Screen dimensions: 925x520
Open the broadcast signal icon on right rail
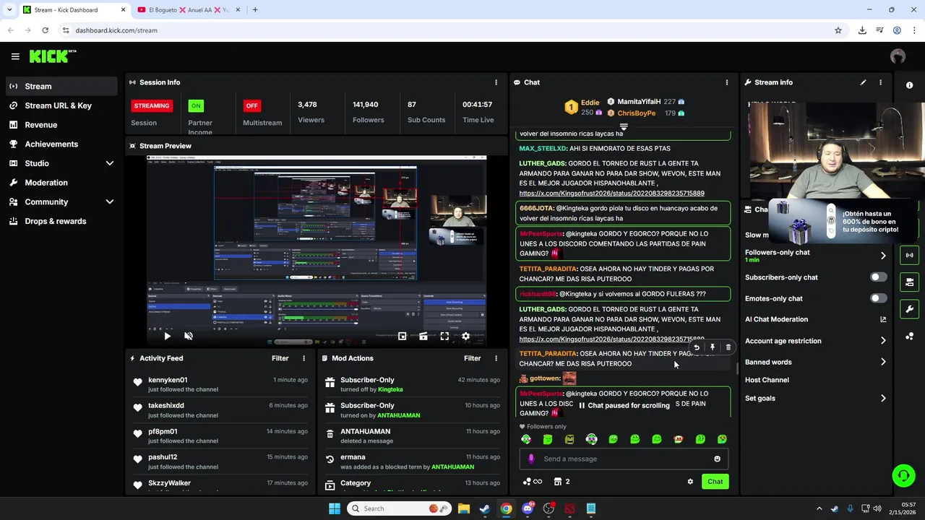(909, 255)
